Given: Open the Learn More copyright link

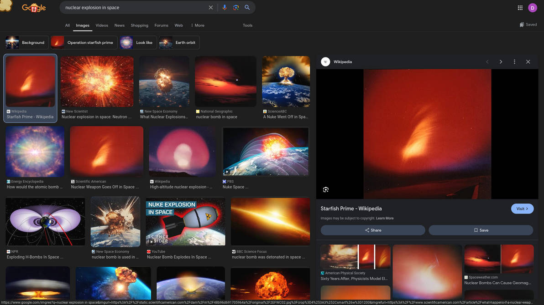Looking at the screenshot, I should pyautogui.click(x=385, y=219).
